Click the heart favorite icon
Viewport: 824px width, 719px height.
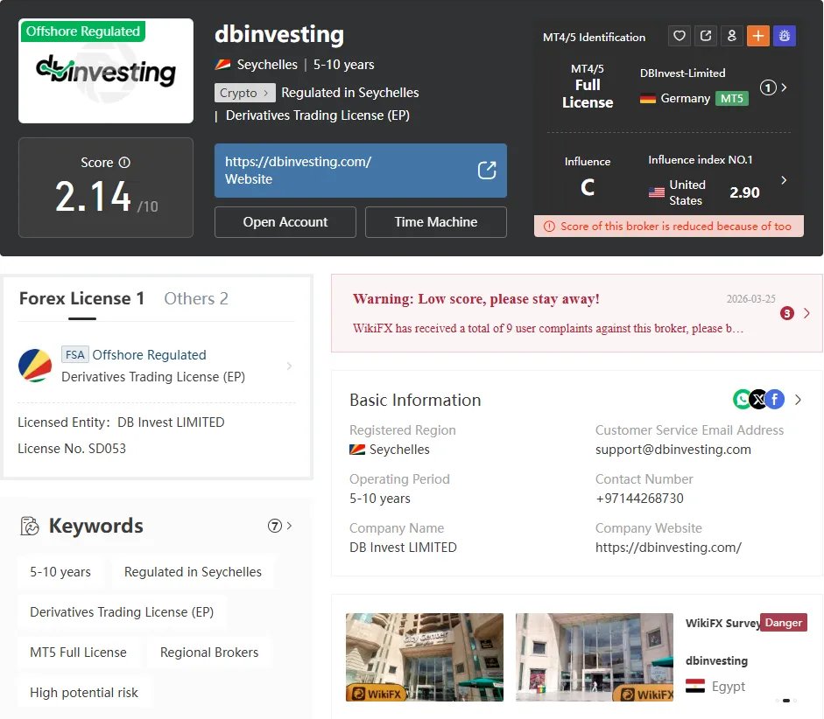(x=679, y=36)
